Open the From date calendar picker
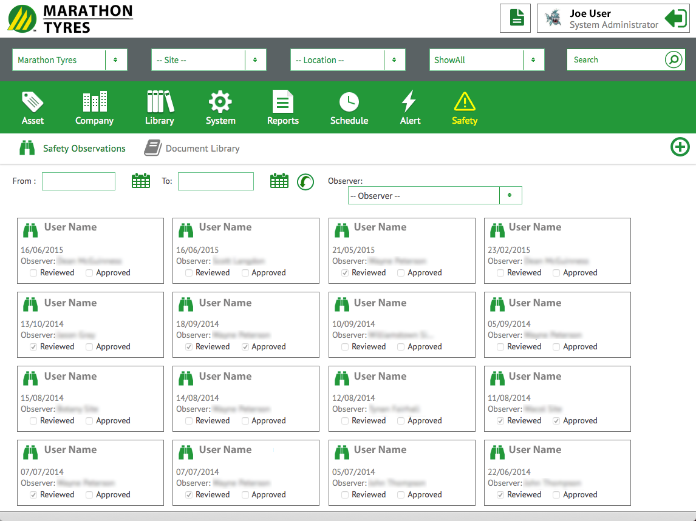 [x=141, y=181]
